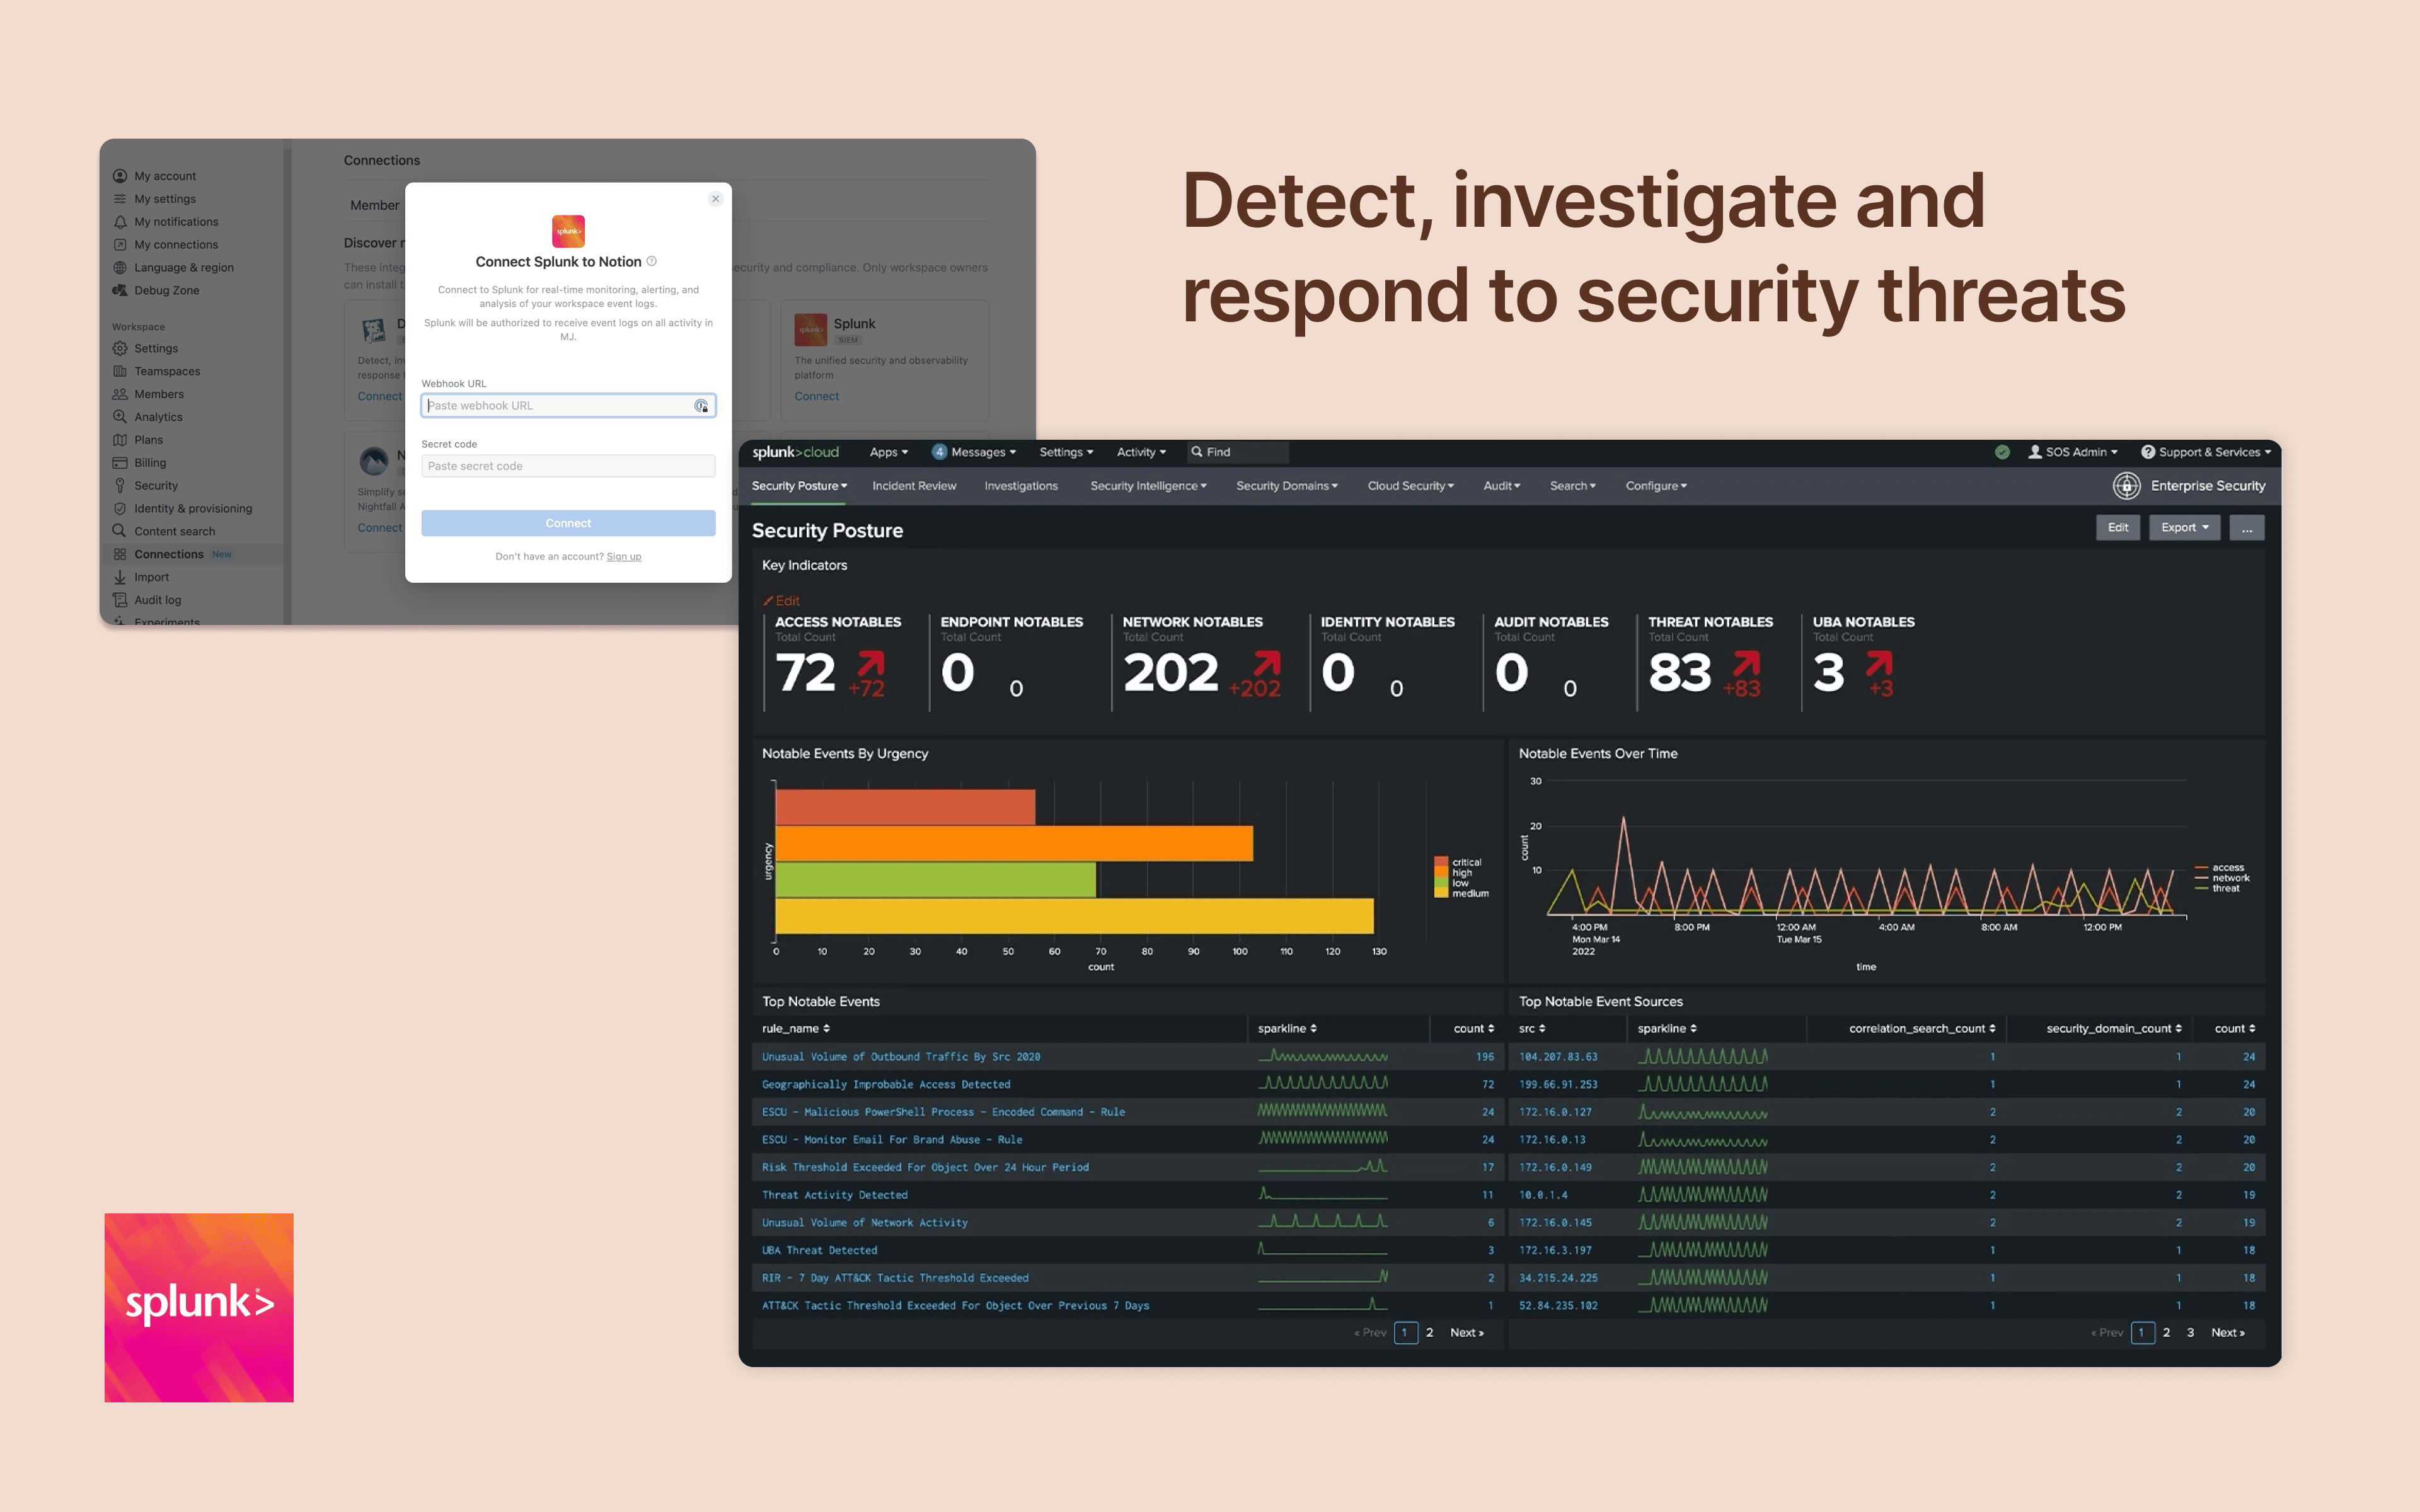Click the Sign up link
The image size is (2420, 1512).
point(624,557)
